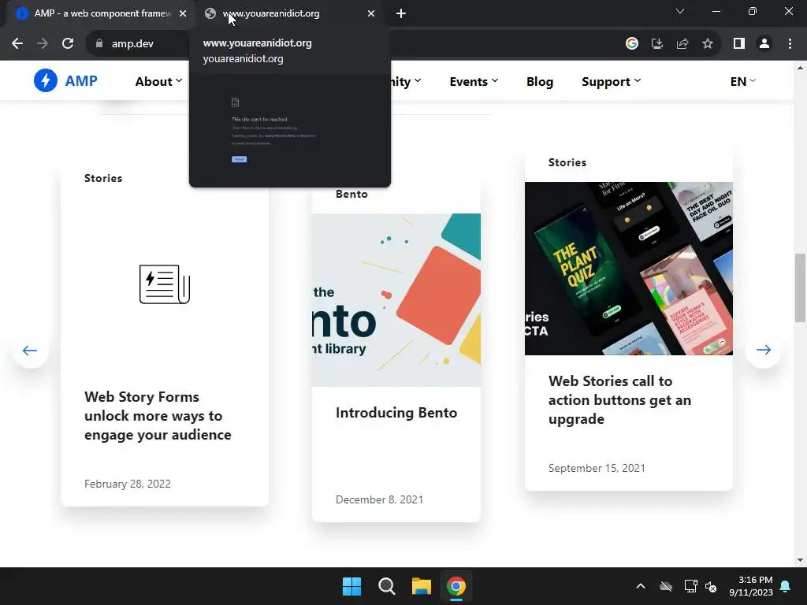Open the Web Stories call to action article
The image size is (807, 605).
click(619, 399)
